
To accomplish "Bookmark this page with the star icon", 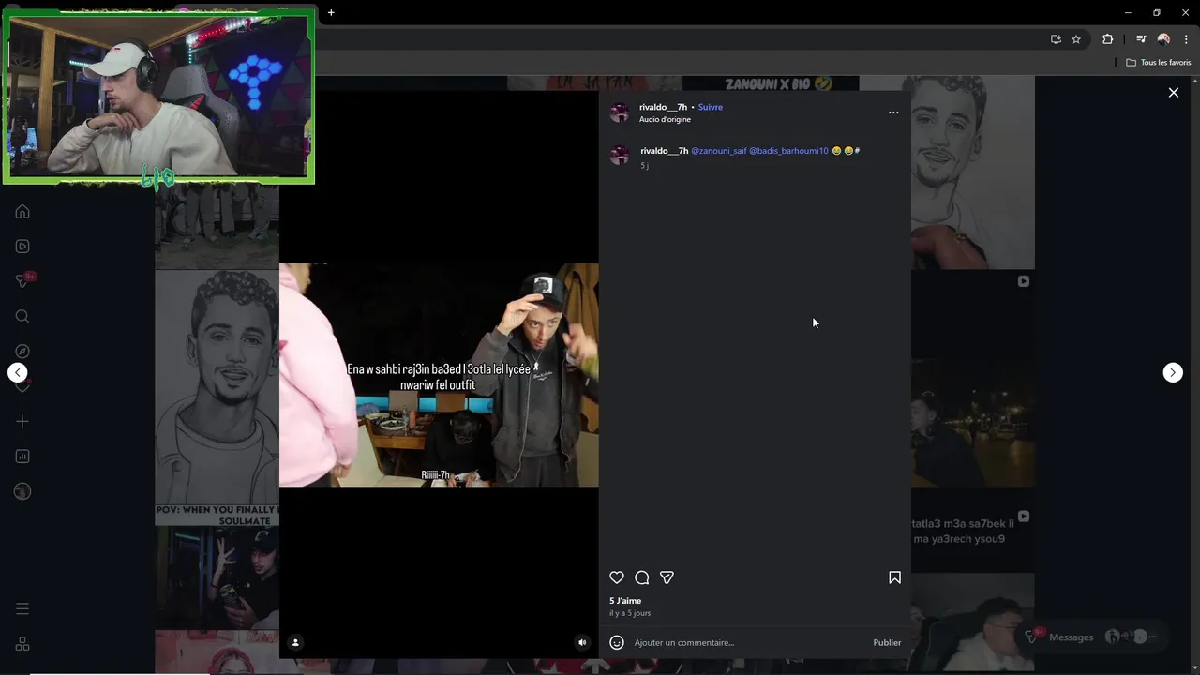I will coord(1076,39).
